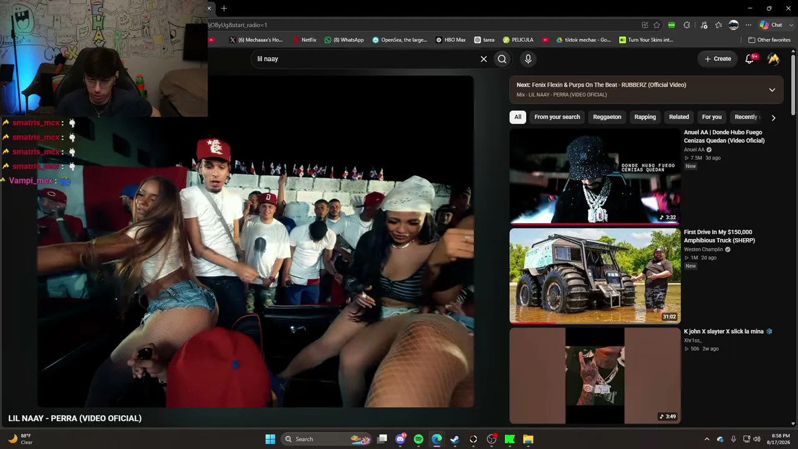Viewport: 798px width, 449px height.
Task: Select the Rapping filter chip
Action: [645, 117]
